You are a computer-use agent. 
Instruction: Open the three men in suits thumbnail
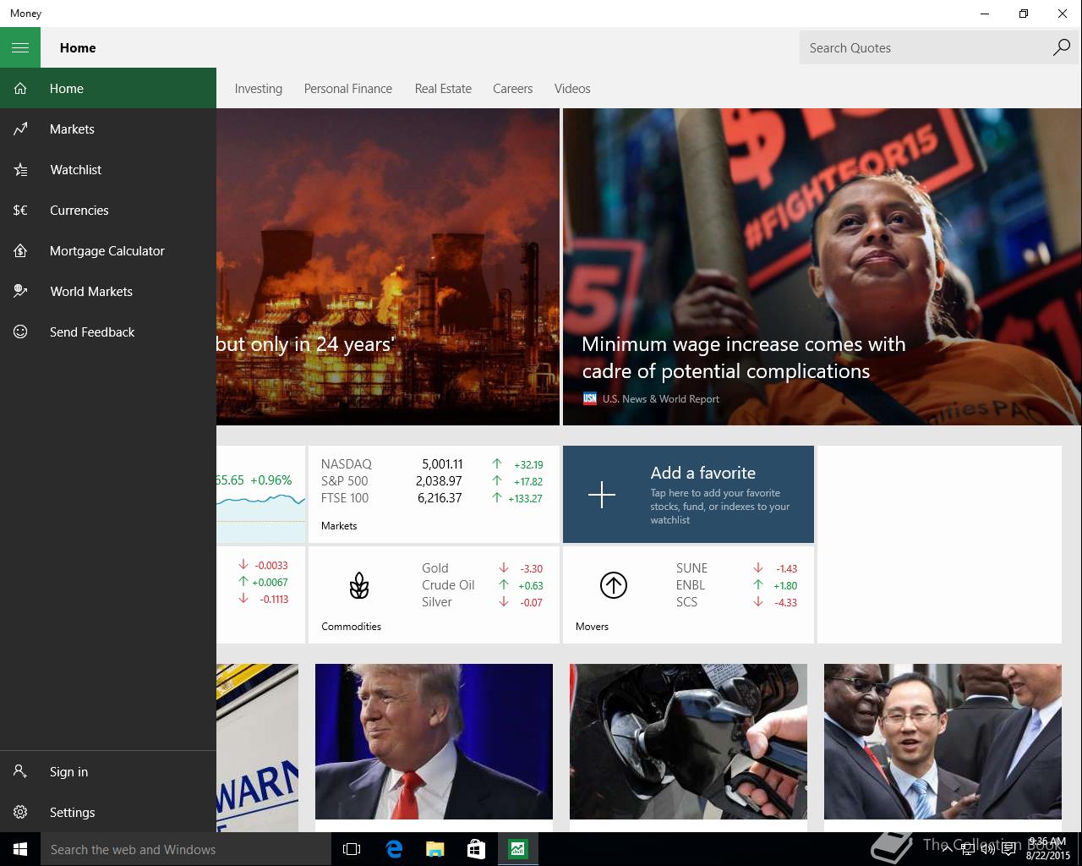coord(943,742)
